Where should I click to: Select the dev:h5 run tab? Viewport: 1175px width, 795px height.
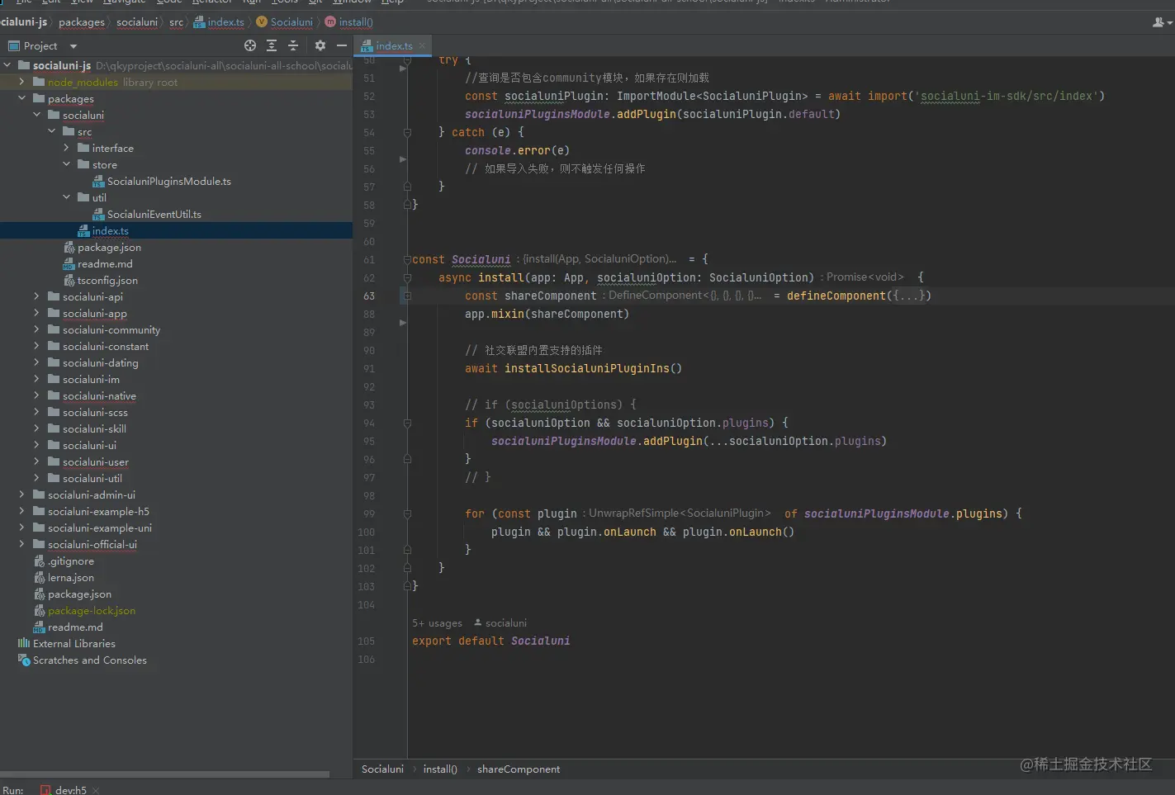[70, 790]
